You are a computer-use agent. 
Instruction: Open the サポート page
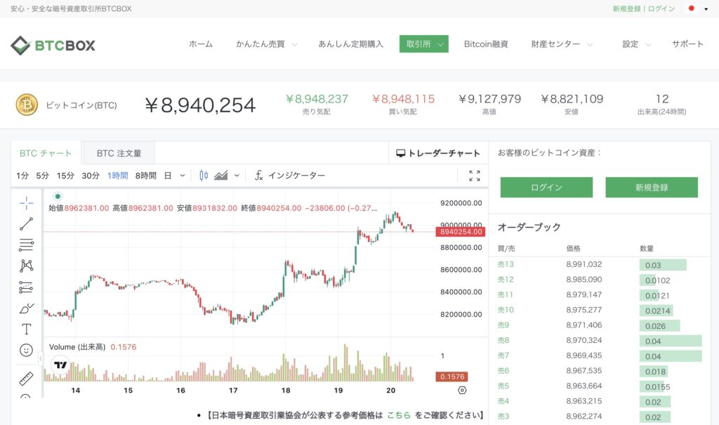(x=687, y=44)
